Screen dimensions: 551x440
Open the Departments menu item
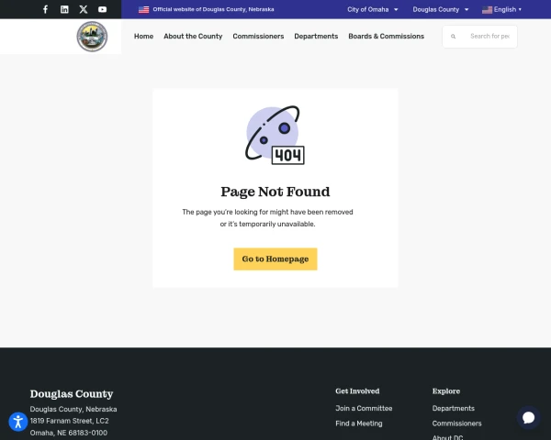[x=316, y=36]
